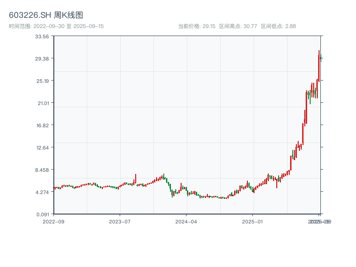
Task: Click the chart title 603226.SH 周K线图
Action: [46, 15]
